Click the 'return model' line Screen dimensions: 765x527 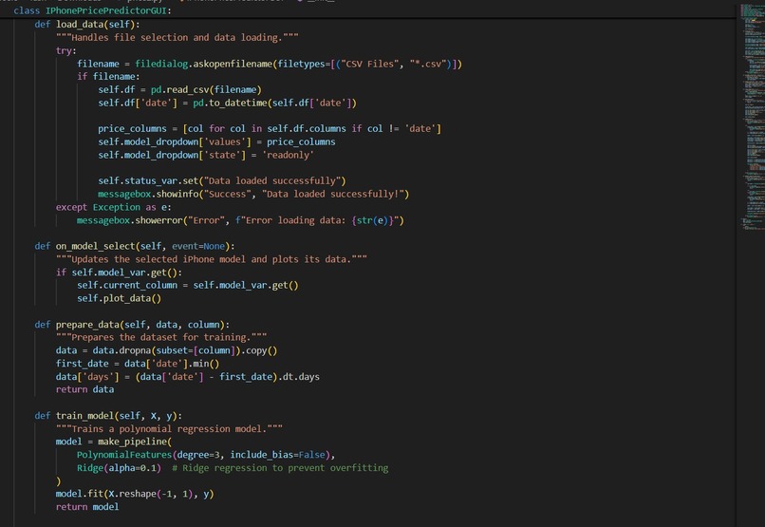[x=86, y=507]
